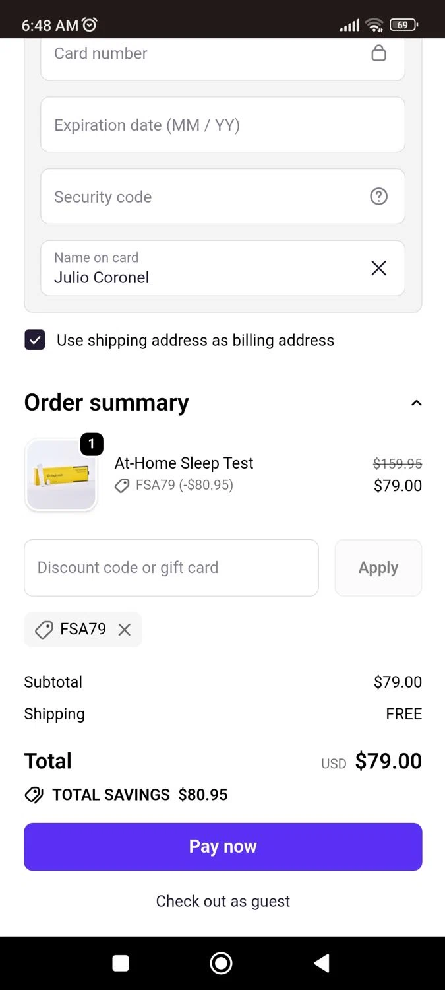
Task: Open the security code help icon
Action: pos(378,196)
